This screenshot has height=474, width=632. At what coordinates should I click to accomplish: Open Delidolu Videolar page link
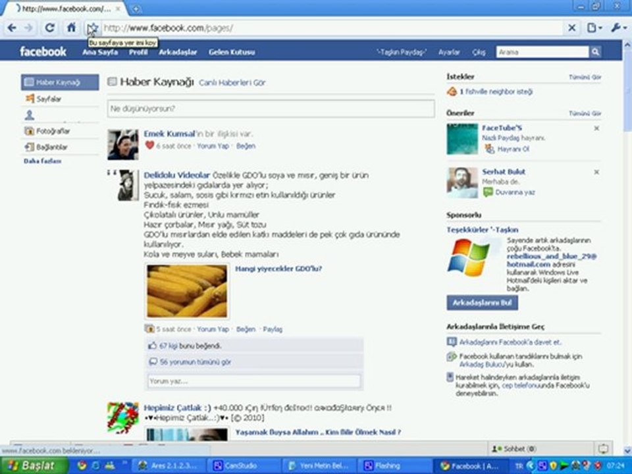tap(176, 175)
